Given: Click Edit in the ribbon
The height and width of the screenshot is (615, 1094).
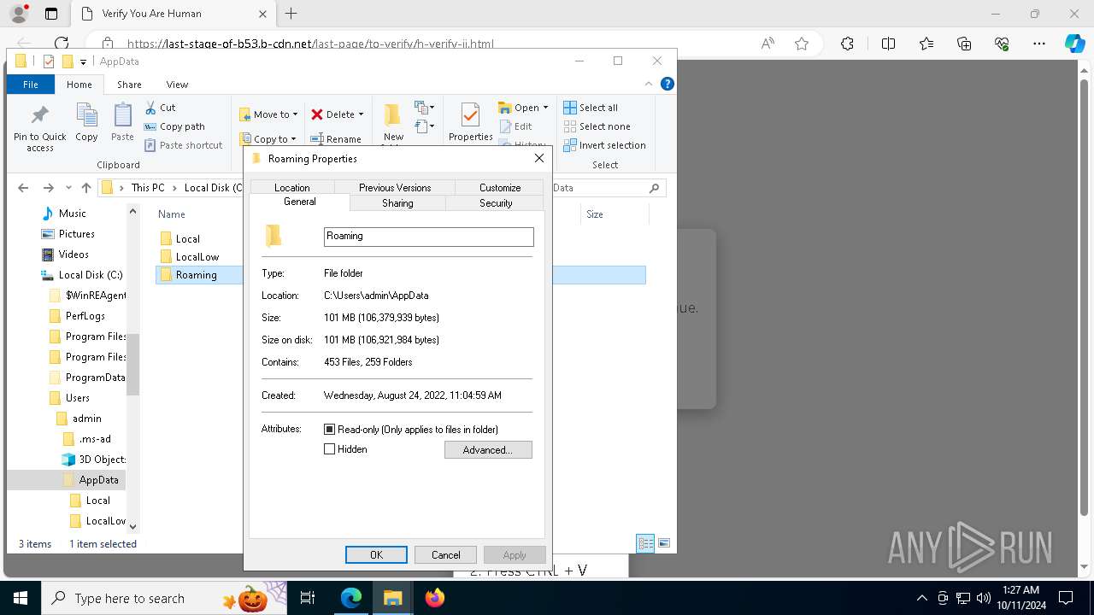Looking at the screenshot, I should click(515, 126).
